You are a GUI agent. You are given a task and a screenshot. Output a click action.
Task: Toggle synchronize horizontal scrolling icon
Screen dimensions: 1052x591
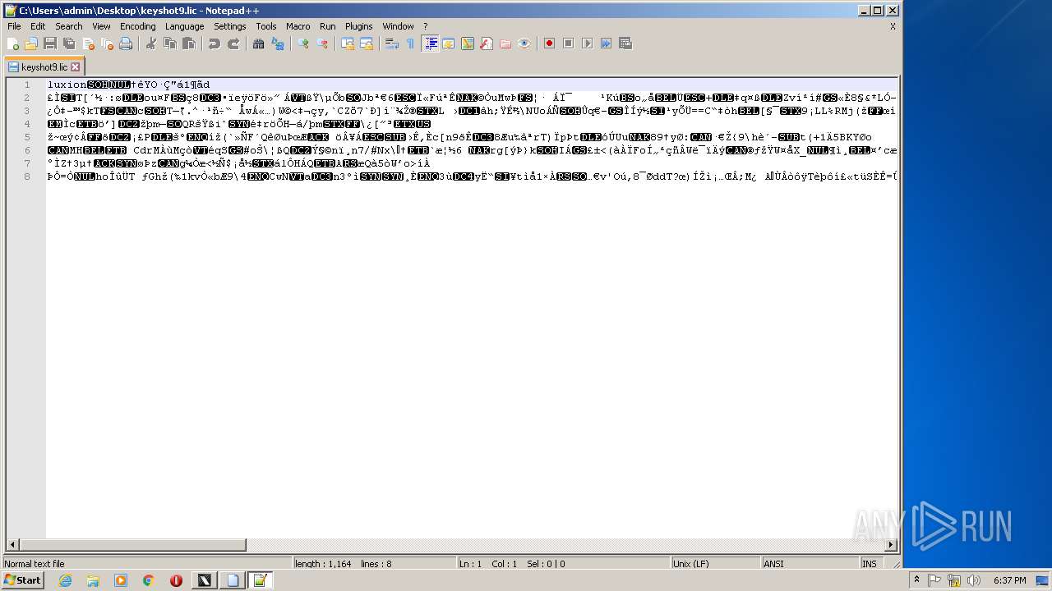(367, 44)
